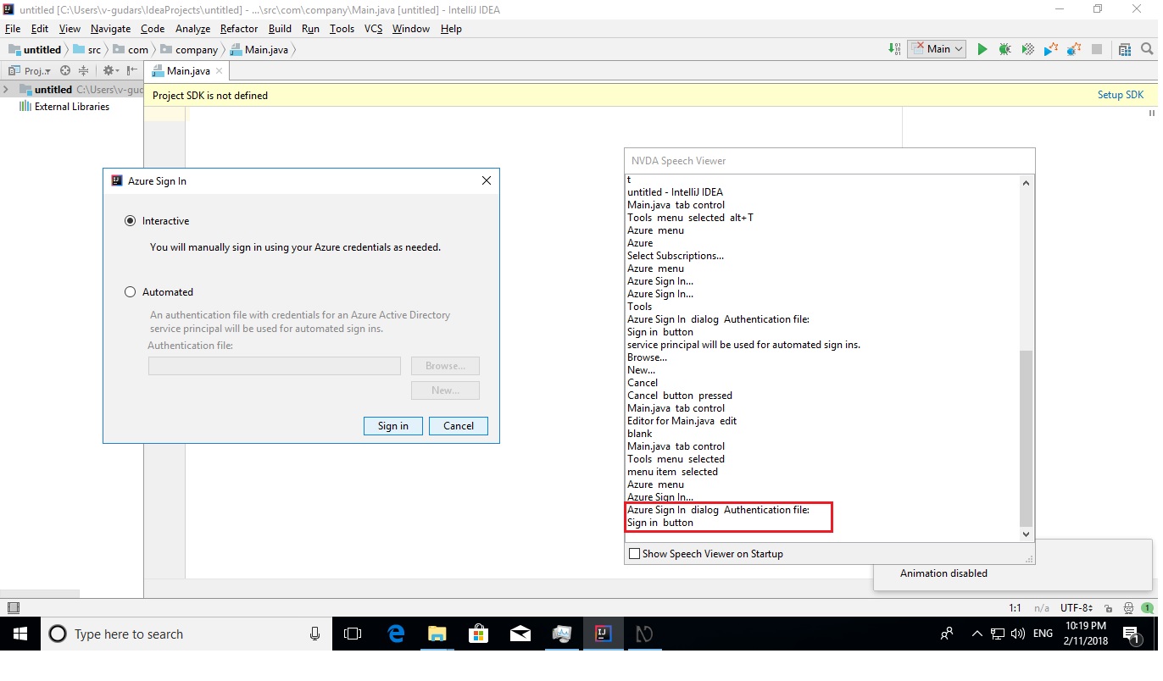
Task: Select the Interactive radio button
Action: click(x=130, y=220)
